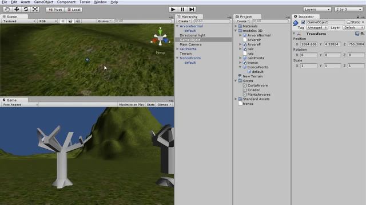
Task: Select the Criador script icon
Action: point(245,90)
